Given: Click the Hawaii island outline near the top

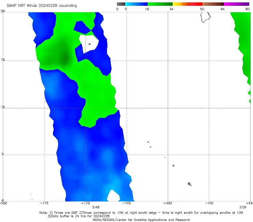Looking at the screenshot, I should (205, 17).
